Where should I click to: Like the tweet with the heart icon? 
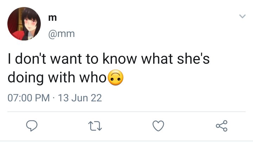point(158,126)
